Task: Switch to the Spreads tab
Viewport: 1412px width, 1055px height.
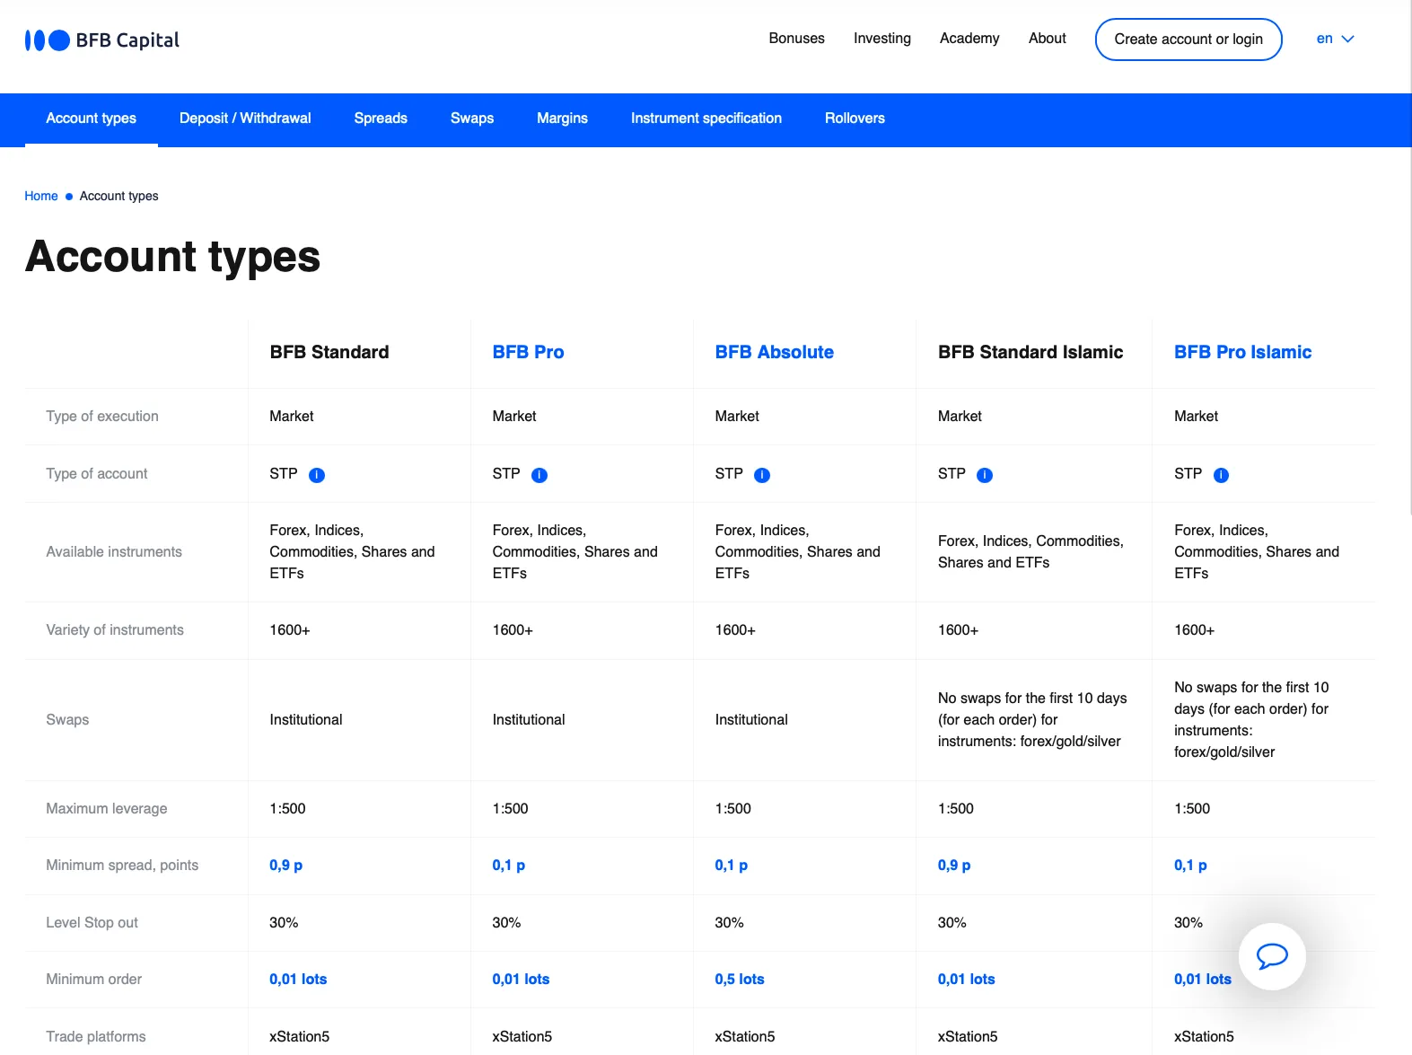Action: pos(381,119)
